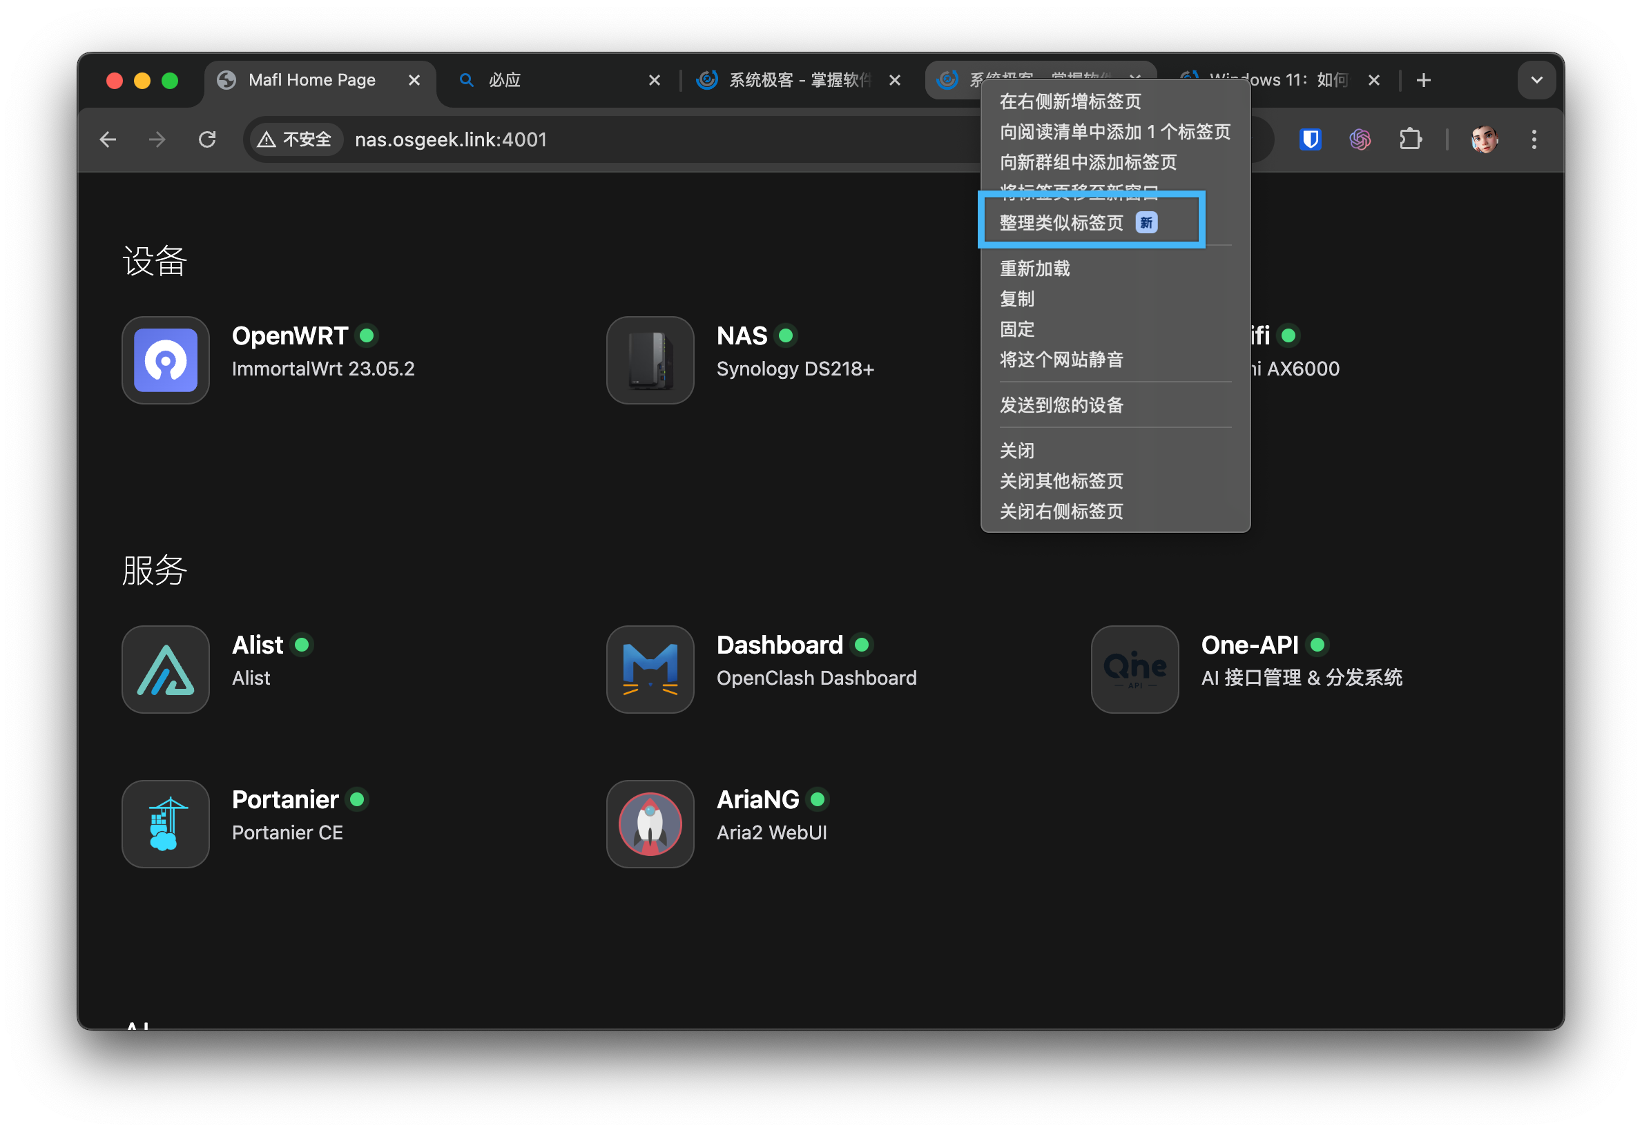Screen dimensions: 1642x1132
Task: Reload the page with the refresh icon
Action: [207, 139]
